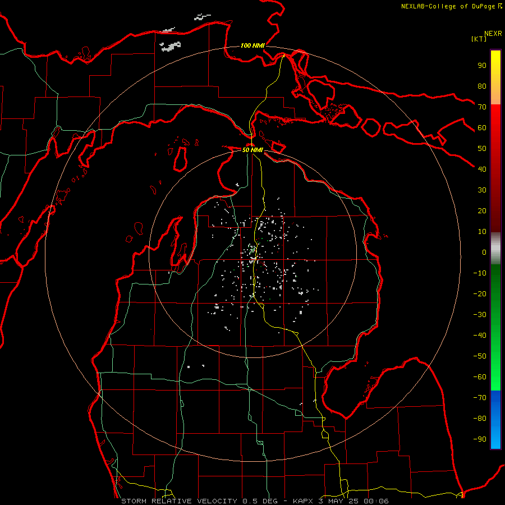
Task: Click the 30 value on the velocity scale
Action: (482, 190)
